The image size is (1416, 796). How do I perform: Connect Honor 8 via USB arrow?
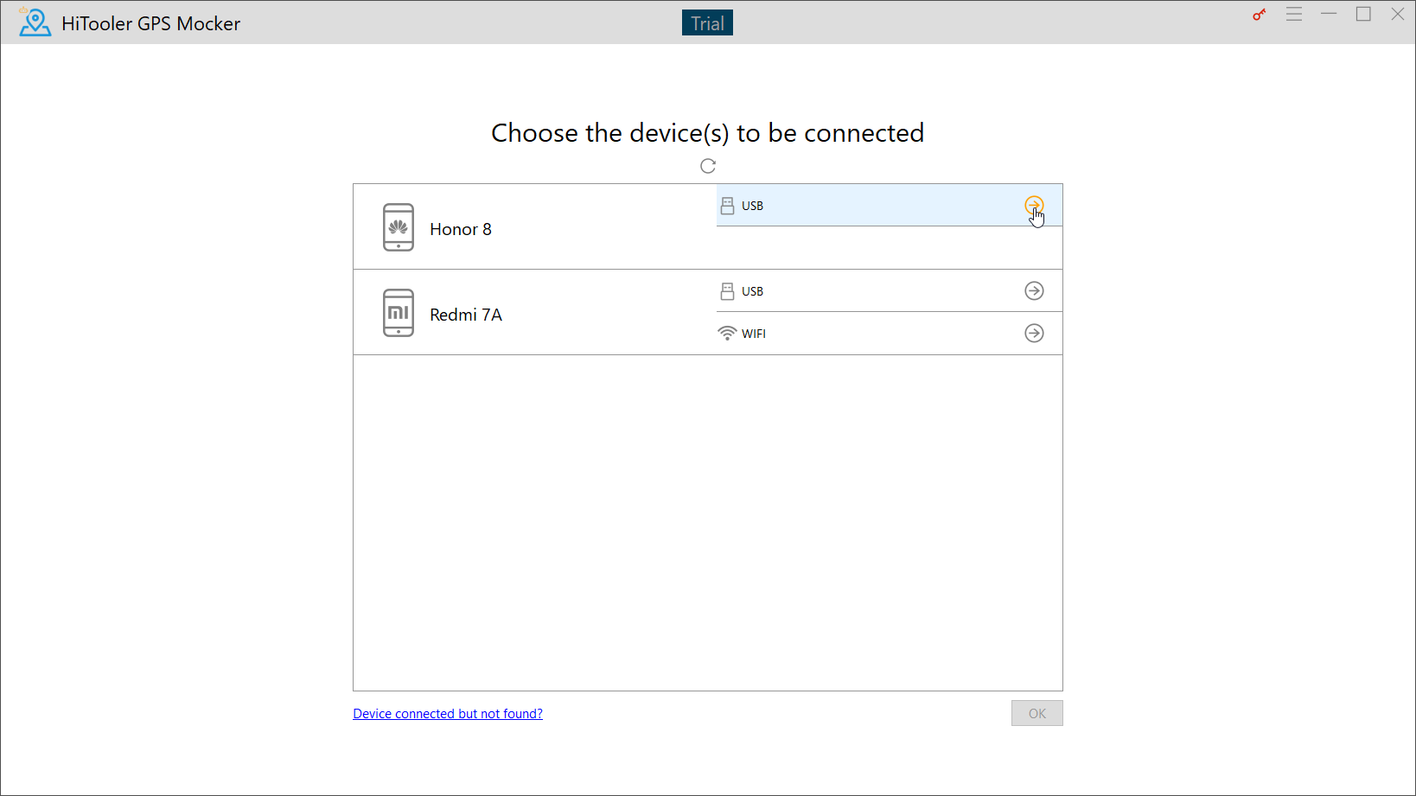[x=1034, y=206]
